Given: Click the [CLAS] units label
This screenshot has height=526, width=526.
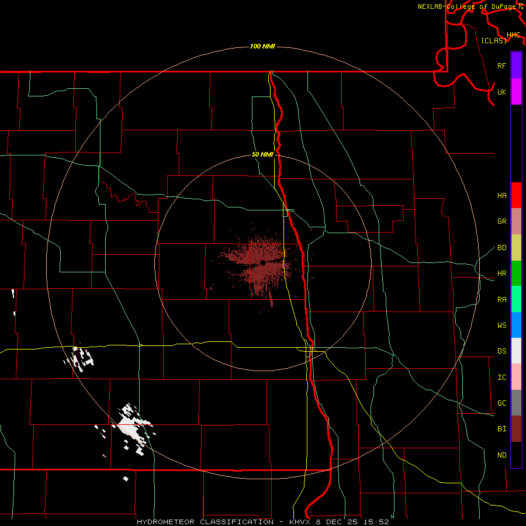Looking at the screenshot, I should (494, 40).
